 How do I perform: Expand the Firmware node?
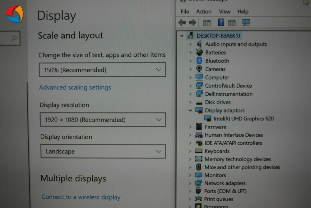click(190, 127)
